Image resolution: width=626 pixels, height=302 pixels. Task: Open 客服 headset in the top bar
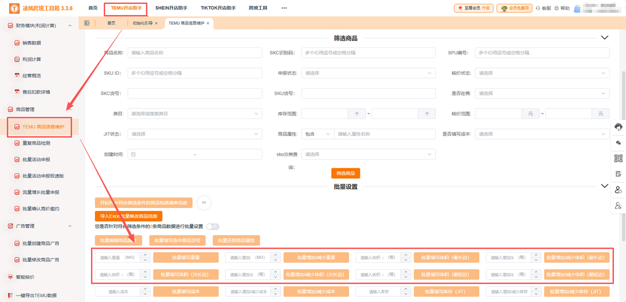543,8
